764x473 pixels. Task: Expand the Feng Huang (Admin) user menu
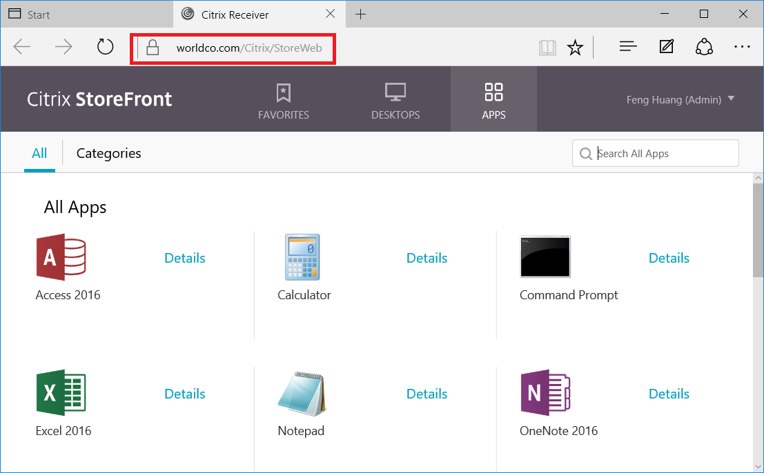point(680,99)
